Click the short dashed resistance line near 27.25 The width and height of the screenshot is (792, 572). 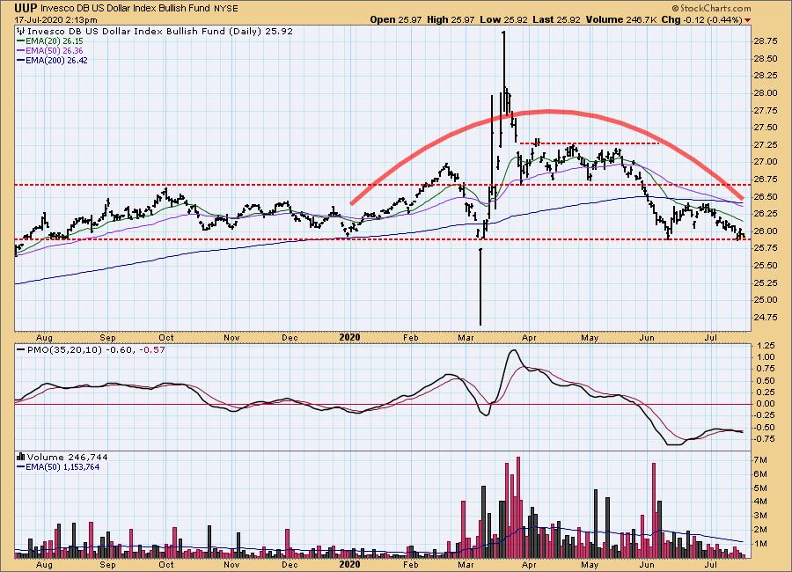pyautogui.click(x=590, y=143)
